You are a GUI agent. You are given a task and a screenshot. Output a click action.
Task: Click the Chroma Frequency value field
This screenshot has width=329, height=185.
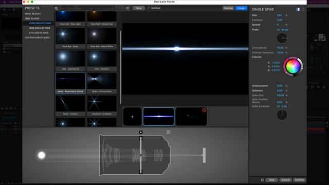tap(280, 52)
